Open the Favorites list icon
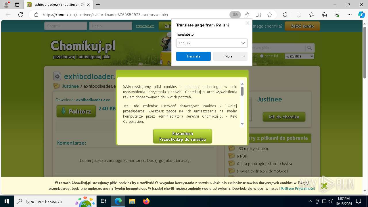 click(x=312, y=15)
